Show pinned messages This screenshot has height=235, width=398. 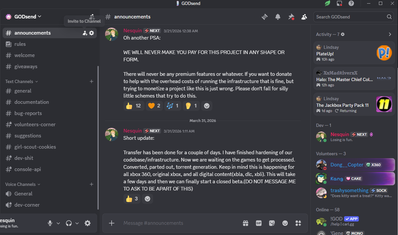coord(291,17)
